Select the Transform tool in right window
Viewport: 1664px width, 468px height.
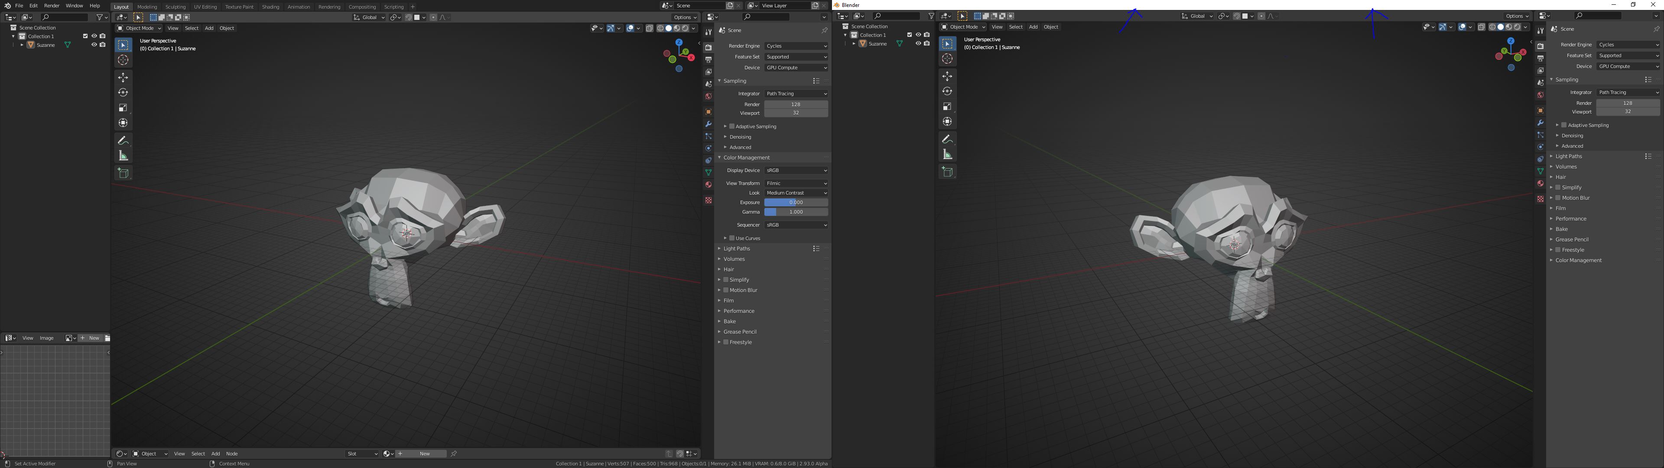tap(947, 121)
